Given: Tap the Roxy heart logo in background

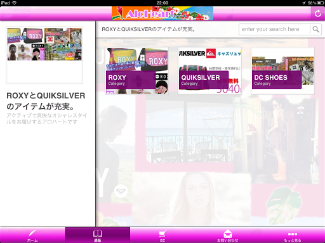Looking at the screenshot, I should 121,191.
